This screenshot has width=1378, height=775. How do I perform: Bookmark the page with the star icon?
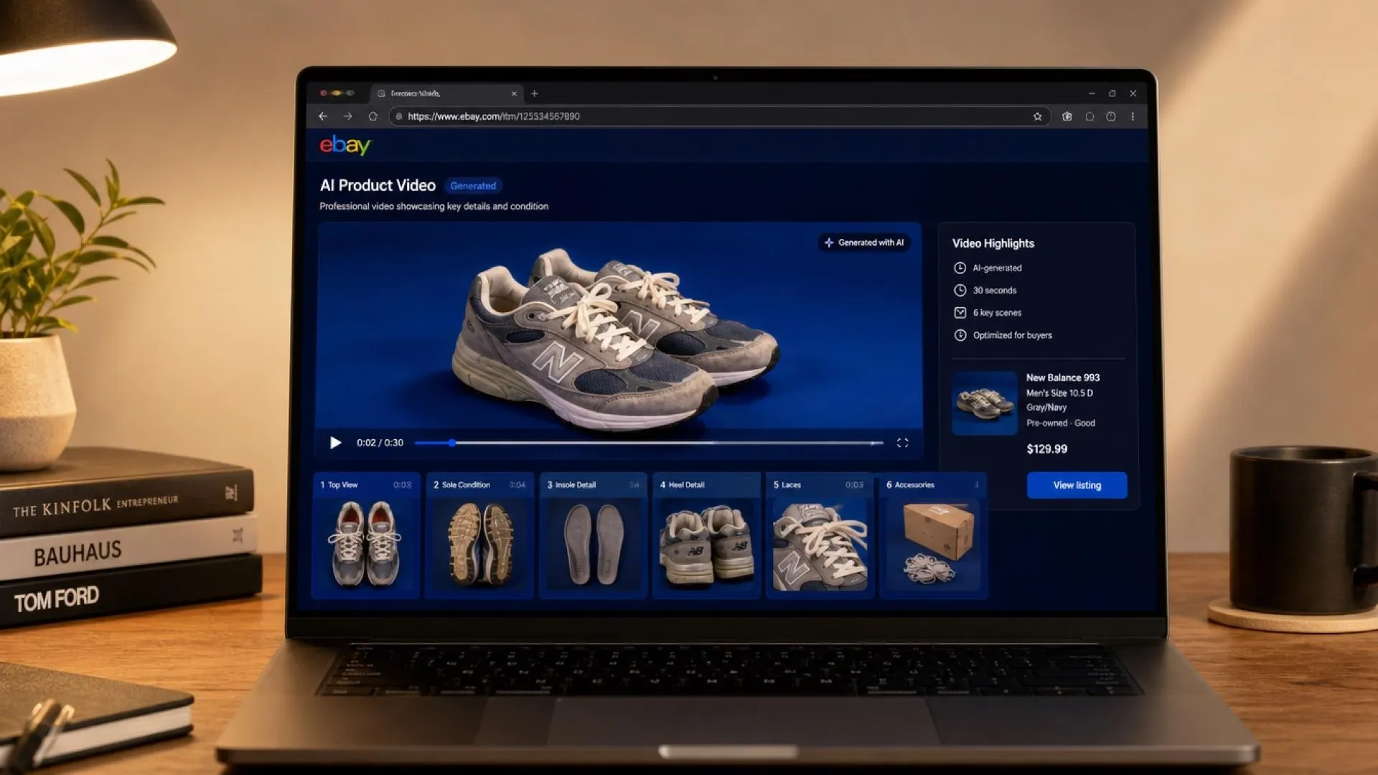coord(1037,116)
